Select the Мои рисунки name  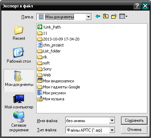coord(54,93)
